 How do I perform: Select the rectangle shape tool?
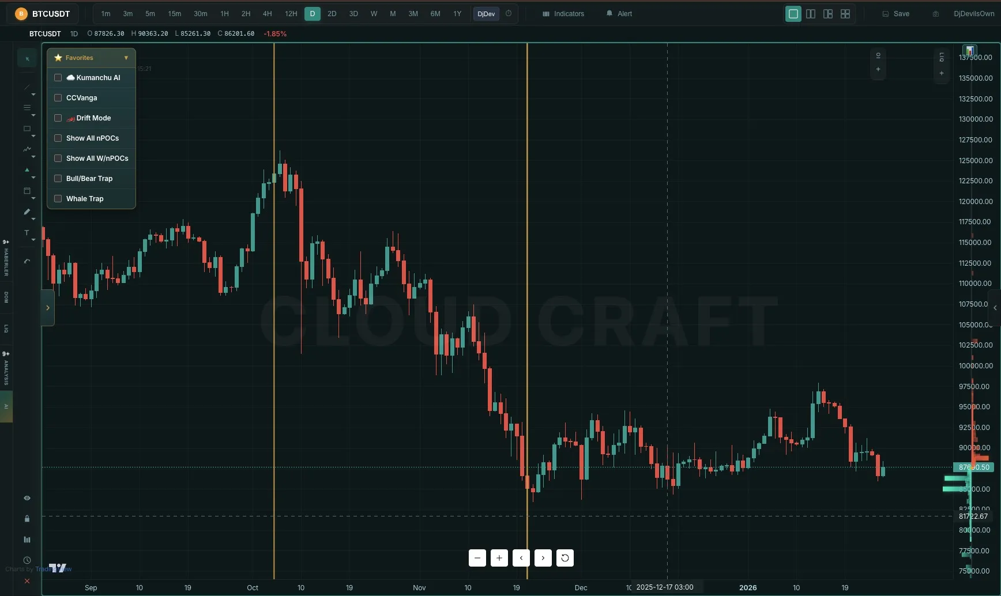(27, 129)
